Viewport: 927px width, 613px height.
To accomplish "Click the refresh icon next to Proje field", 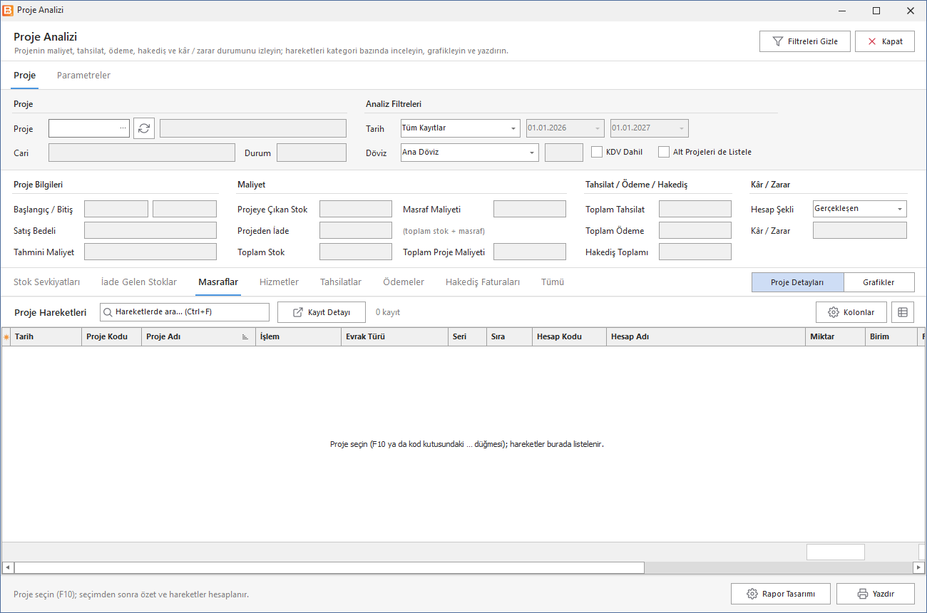I will [x=144, y=128].
